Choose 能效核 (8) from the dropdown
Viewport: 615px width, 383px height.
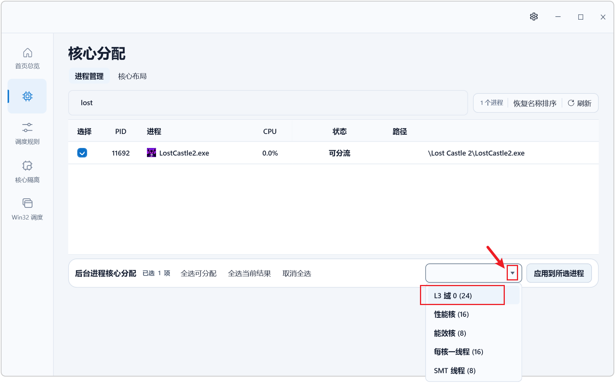coord(473,333)
